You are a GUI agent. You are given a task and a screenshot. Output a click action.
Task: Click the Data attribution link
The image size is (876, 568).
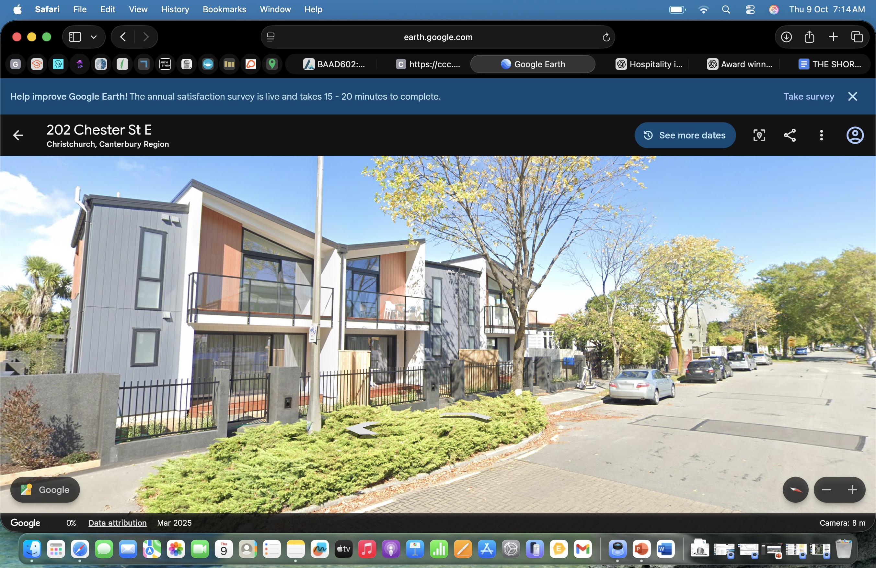coord(117,523)
